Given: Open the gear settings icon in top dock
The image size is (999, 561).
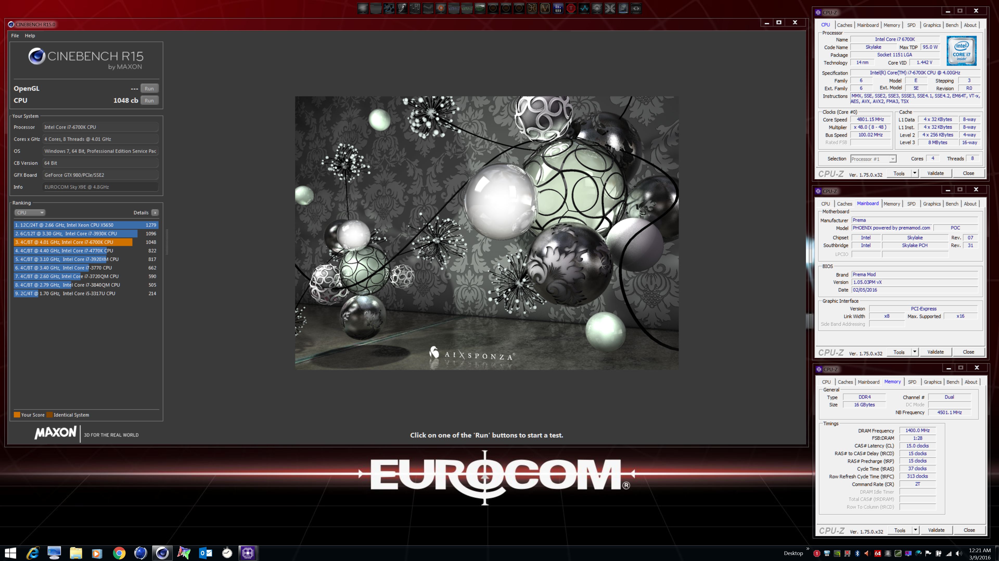Looking at the screenshot, I should [597, 8].
